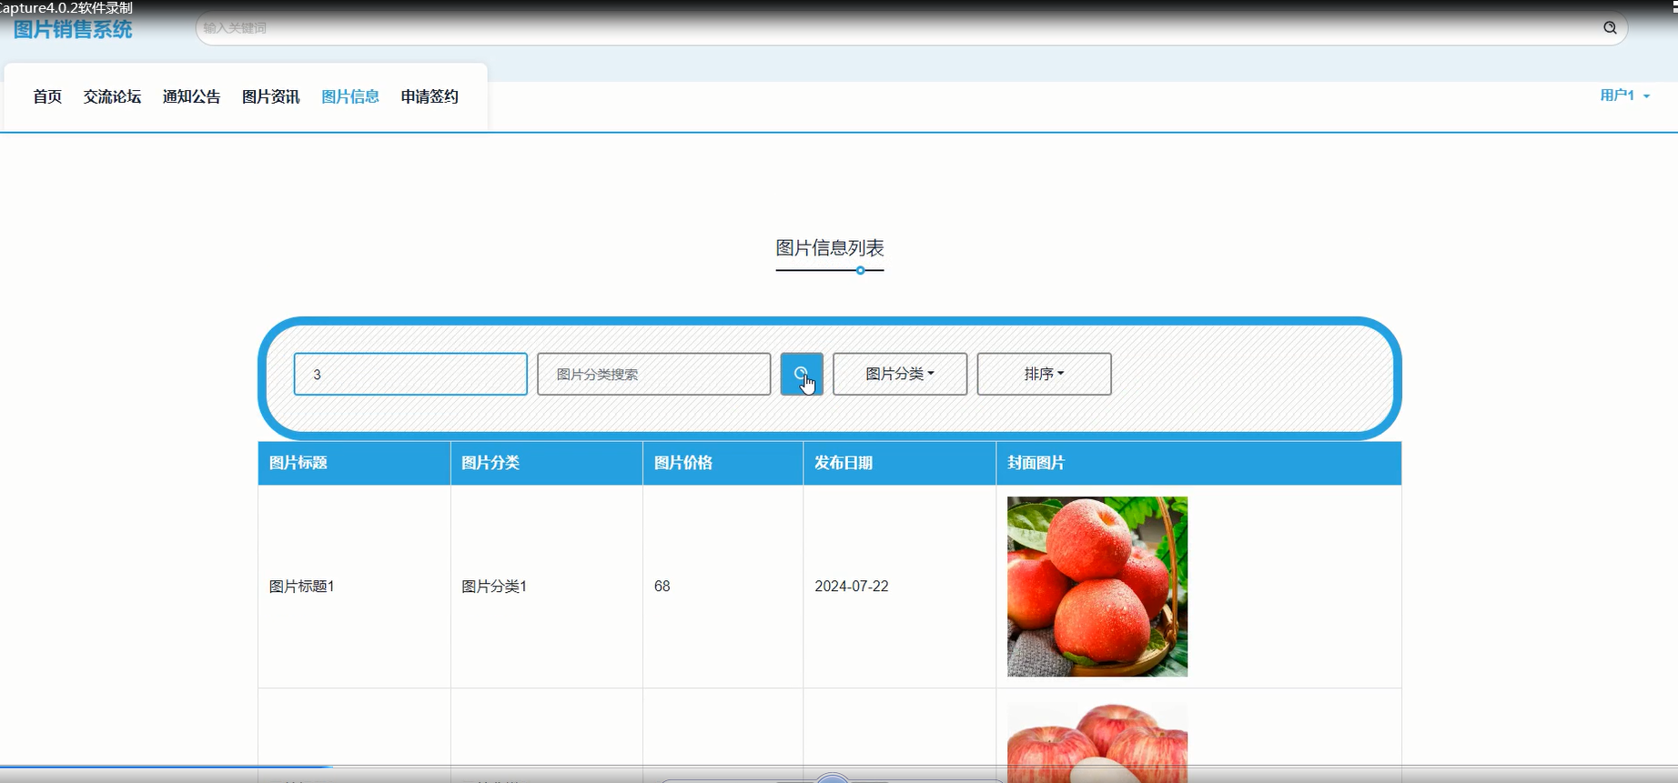Open the 图片分类 dropdown
The height and width of the screenshot is (783, 1678).
900,374
